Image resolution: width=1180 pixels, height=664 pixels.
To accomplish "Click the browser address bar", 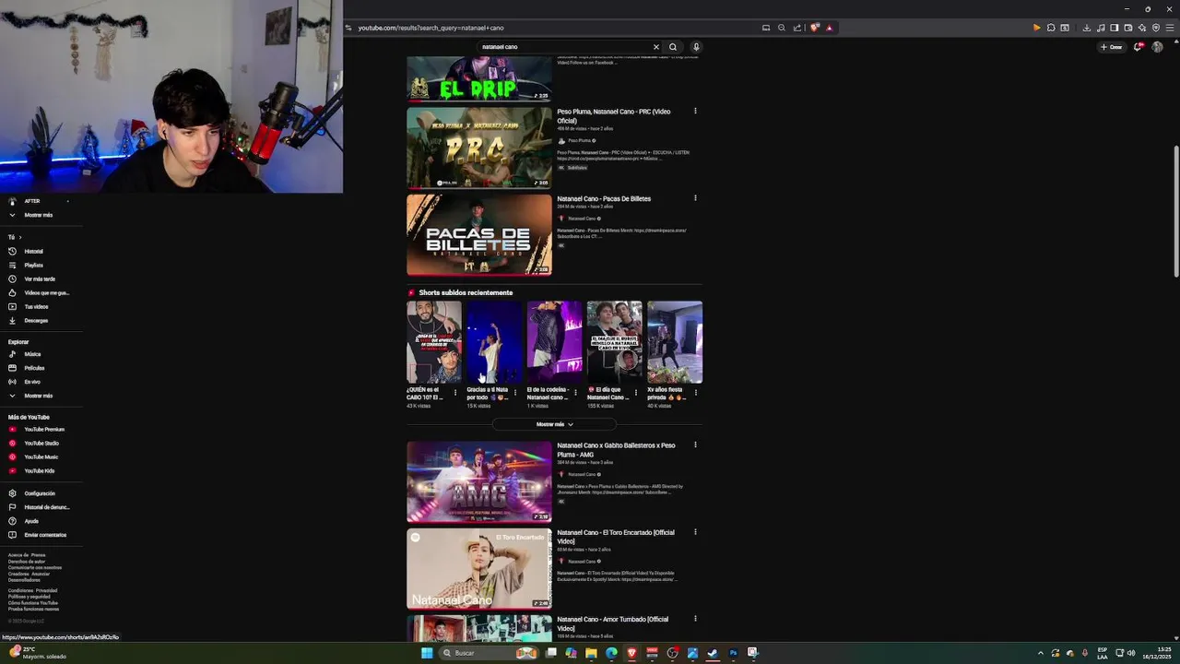I will [x=553, y=28].
